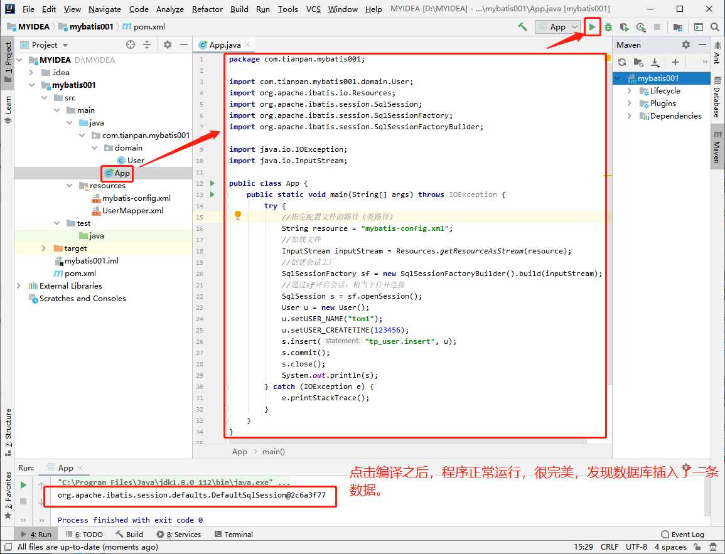Start debugging with the bug icon

coord(608,27)
